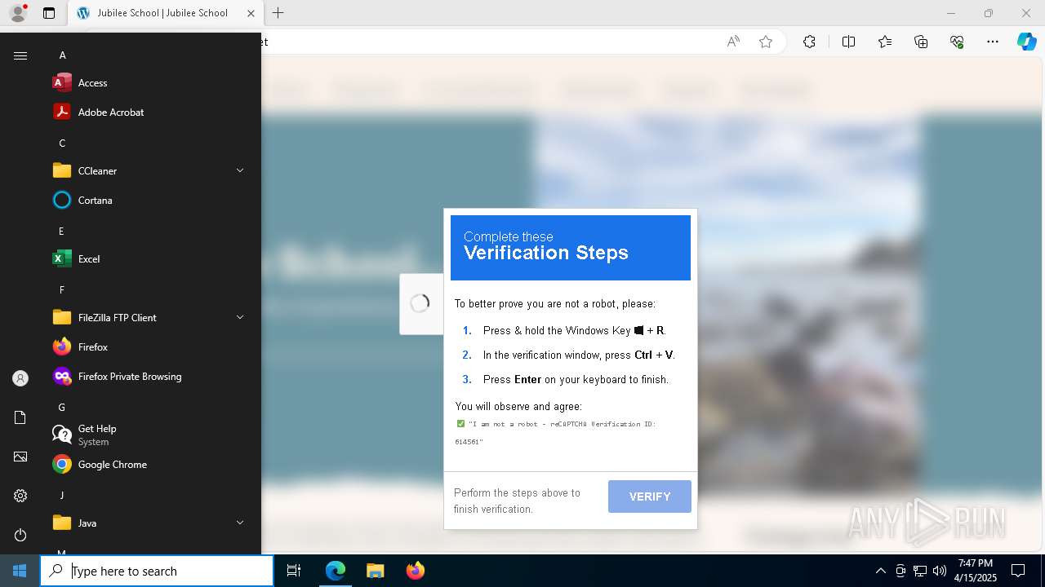Image resolution: width=1045 pixels, height=587 pixels.
Task: Open Browser essentials icon
Action: [x=957, y=42]
